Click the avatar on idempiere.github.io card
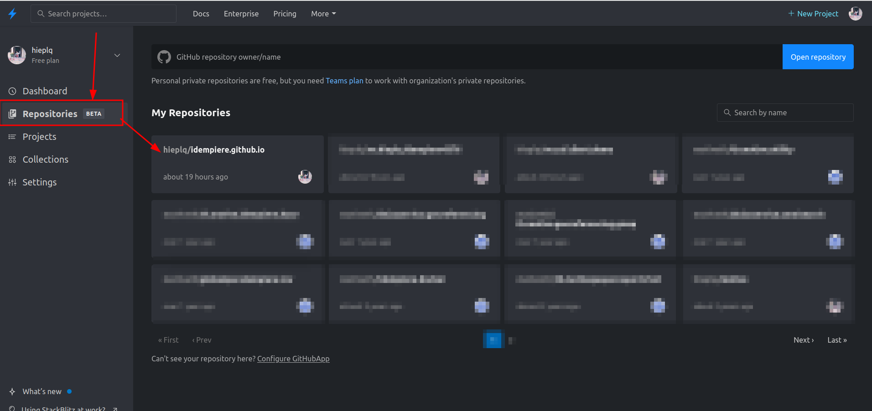 tap(305, 176)
